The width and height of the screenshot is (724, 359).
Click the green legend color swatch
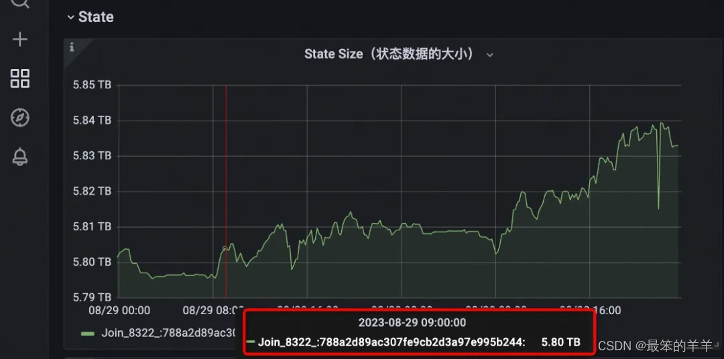(88, 333)
